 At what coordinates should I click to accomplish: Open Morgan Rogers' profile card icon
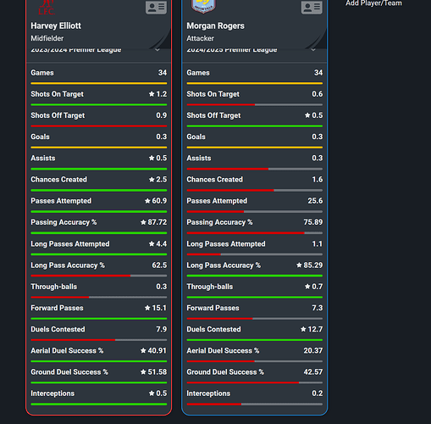tap(312, 7)
